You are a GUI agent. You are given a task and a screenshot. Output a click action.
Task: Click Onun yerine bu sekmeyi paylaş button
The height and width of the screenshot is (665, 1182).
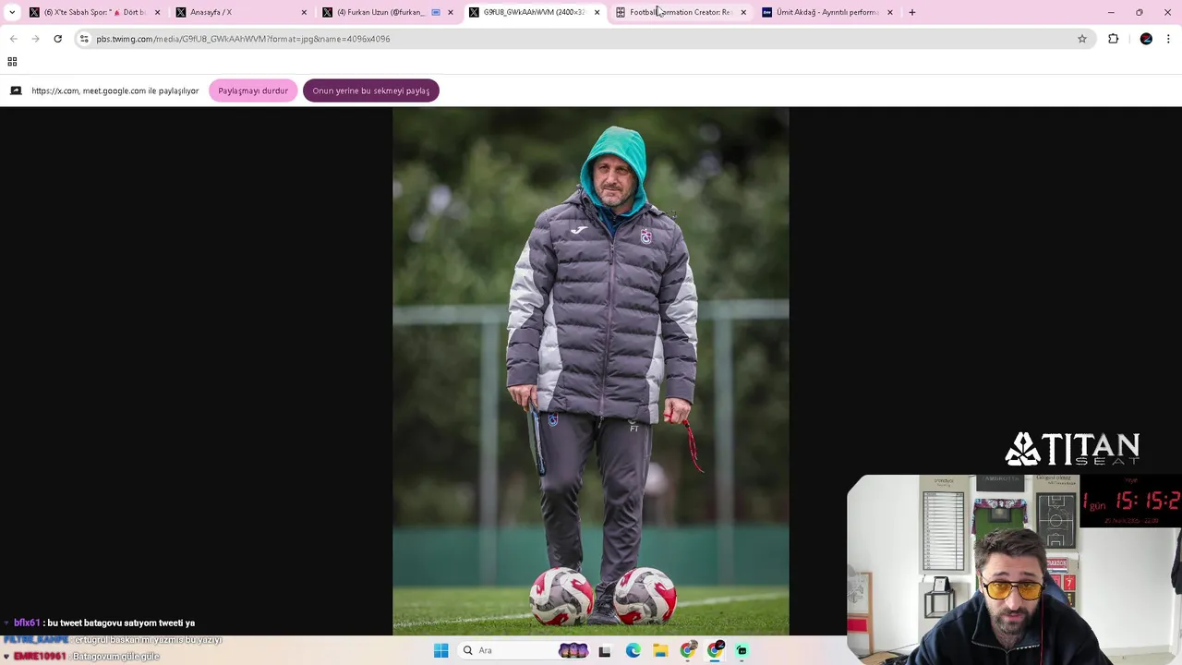point(371,91)
